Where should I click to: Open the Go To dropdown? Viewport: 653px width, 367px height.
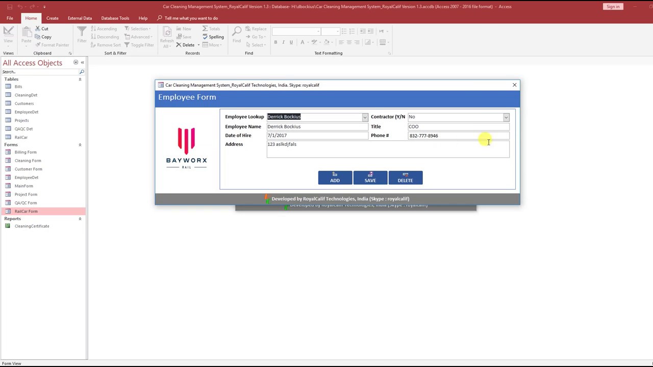255,37
